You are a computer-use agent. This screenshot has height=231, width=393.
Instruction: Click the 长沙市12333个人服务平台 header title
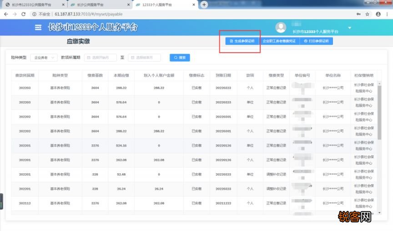click(x=93, y=27)
